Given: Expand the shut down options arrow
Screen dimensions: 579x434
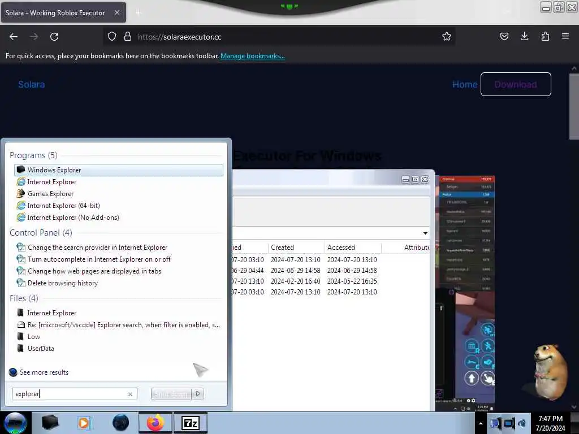Looking at the screenshot, I should 198,394.
